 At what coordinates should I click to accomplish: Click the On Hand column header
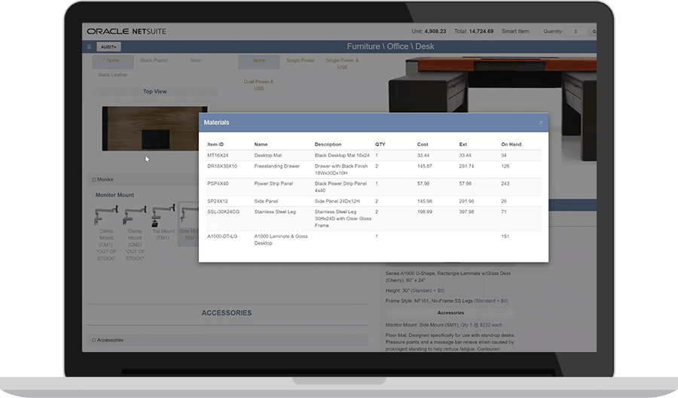click(511, 144)
